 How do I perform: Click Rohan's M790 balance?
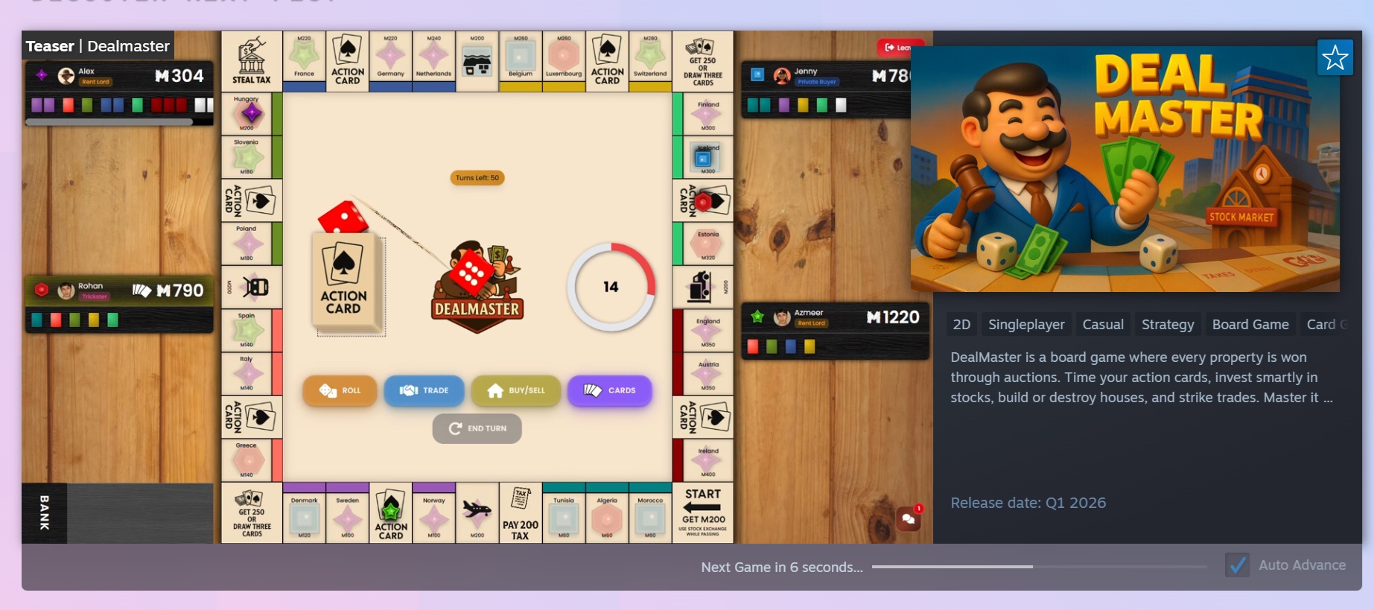(x=179, y=290)
